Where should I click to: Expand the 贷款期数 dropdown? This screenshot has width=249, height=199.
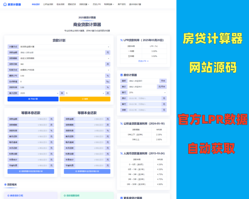(x=64, y=58)
